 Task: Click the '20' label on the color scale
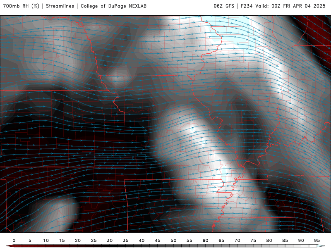pos(78,241)
